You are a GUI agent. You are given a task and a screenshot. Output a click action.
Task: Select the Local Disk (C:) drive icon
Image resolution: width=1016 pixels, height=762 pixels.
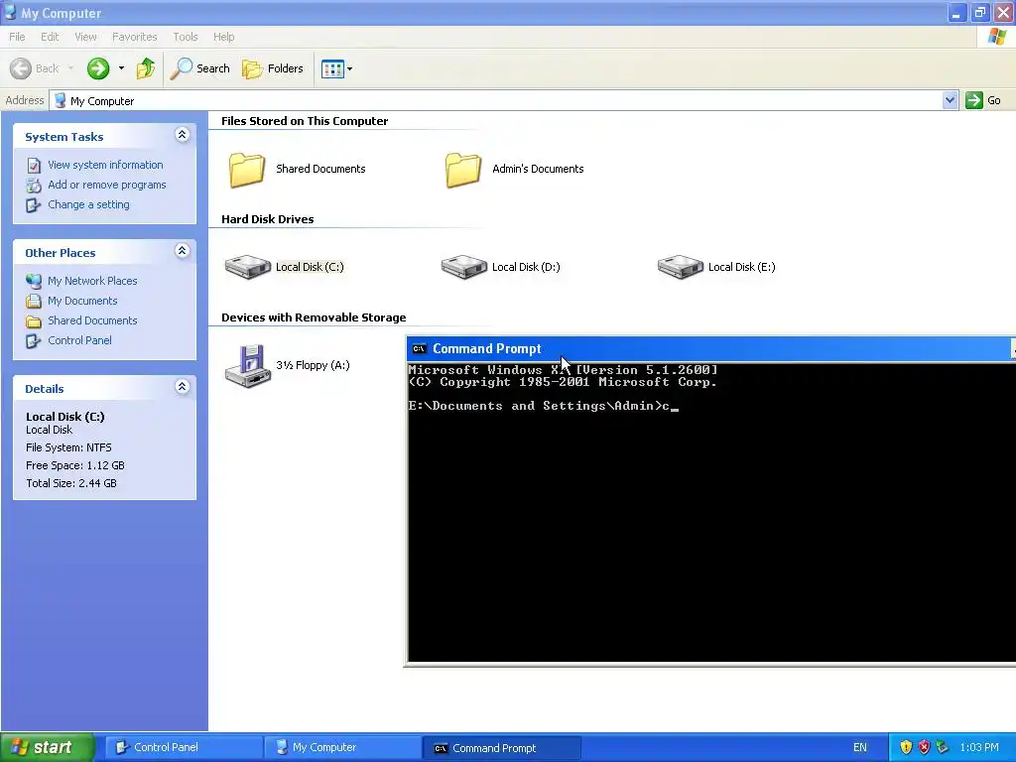tap(247, 266)
